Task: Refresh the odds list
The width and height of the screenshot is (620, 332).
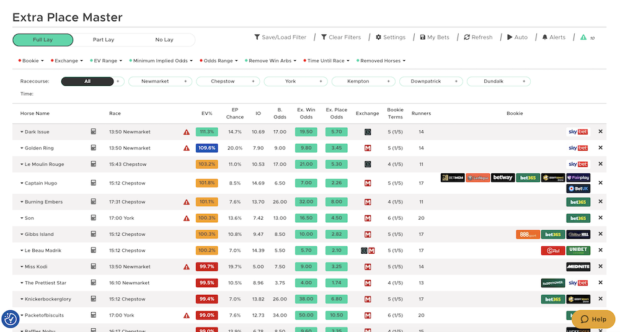Action: pos(478,37)
